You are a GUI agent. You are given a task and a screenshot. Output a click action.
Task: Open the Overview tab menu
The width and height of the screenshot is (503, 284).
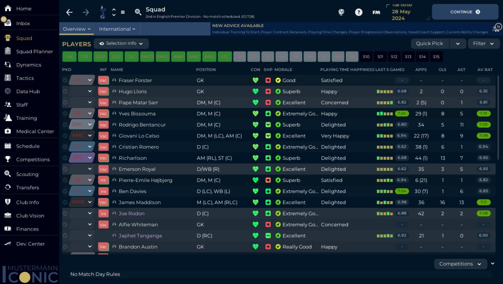(x=77, y=29)
